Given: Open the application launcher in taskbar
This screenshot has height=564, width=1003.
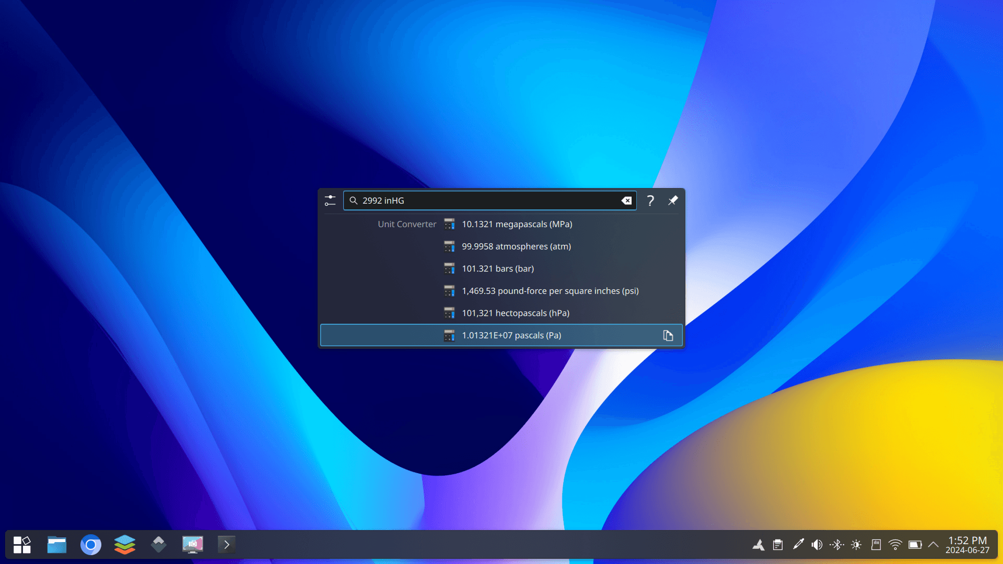Looking at the screenshot, I should pos(22,545).
